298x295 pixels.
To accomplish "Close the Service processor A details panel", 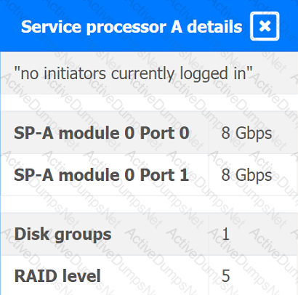I will tap(265, 26).
